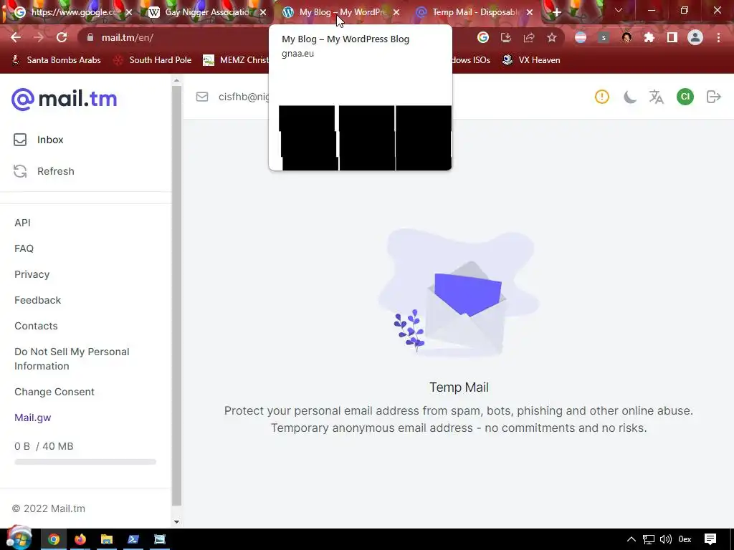The width and height of the screenshot is (734, 550).
Task: Click the logout arrow icon
Action: (x=714, y=97)
